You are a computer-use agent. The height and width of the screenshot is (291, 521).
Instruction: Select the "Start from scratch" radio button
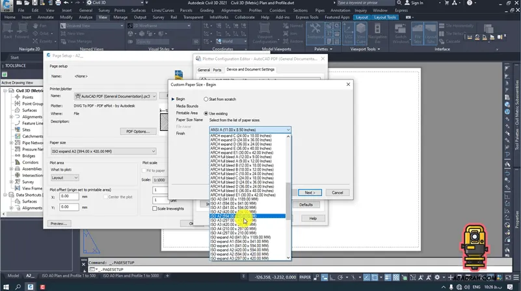click(205, 99)
